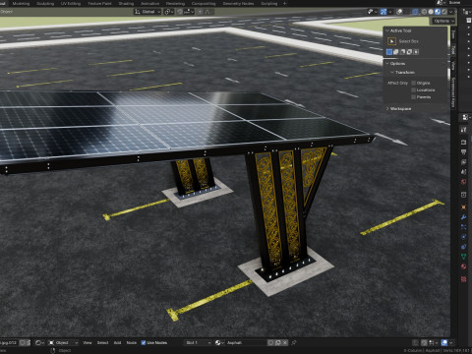
Task: Open the Node menu in shader editor
Action: (x=132, y=342)
